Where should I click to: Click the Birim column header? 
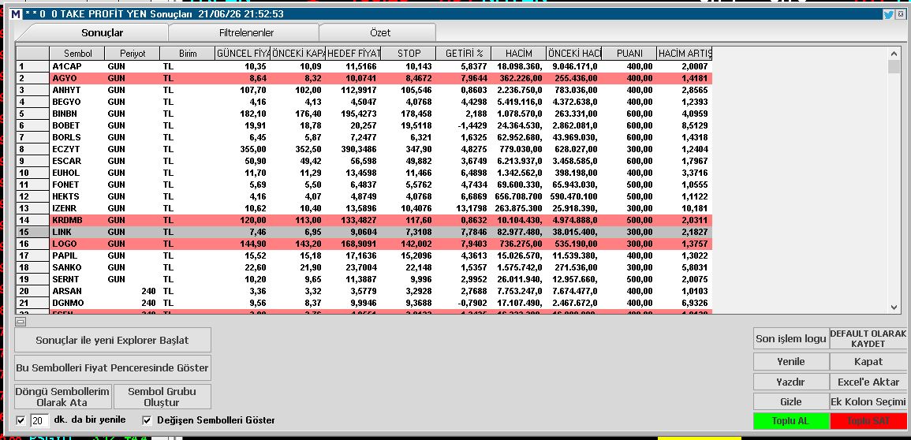pyautogui.click(x=188, y=54)
